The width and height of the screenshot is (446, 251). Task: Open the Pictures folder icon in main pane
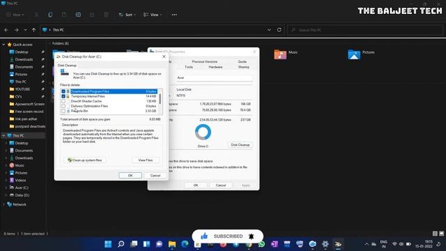pos(354,54)
